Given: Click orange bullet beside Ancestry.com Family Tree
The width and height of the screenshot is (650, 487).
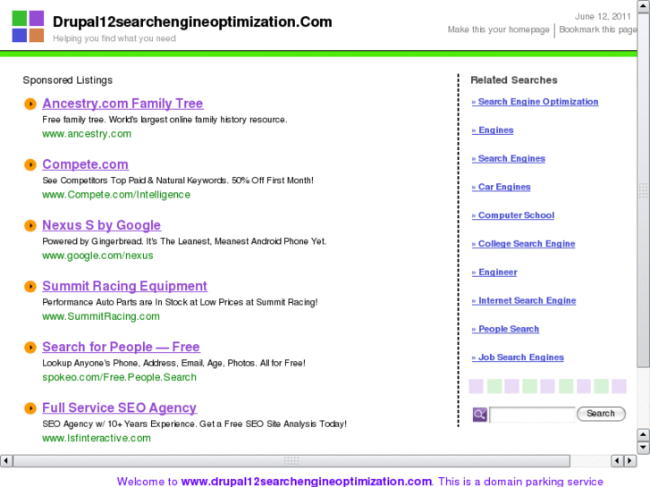Looking at the screenshot, I should 30,104.
